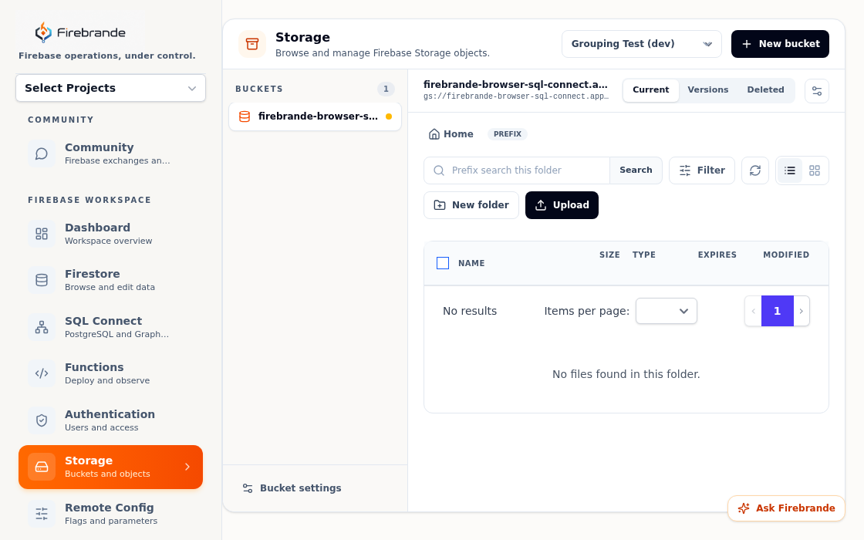Click the yellow status dot on bucket
The height and width of the screenshot is (540, 864).
point(389,116)
